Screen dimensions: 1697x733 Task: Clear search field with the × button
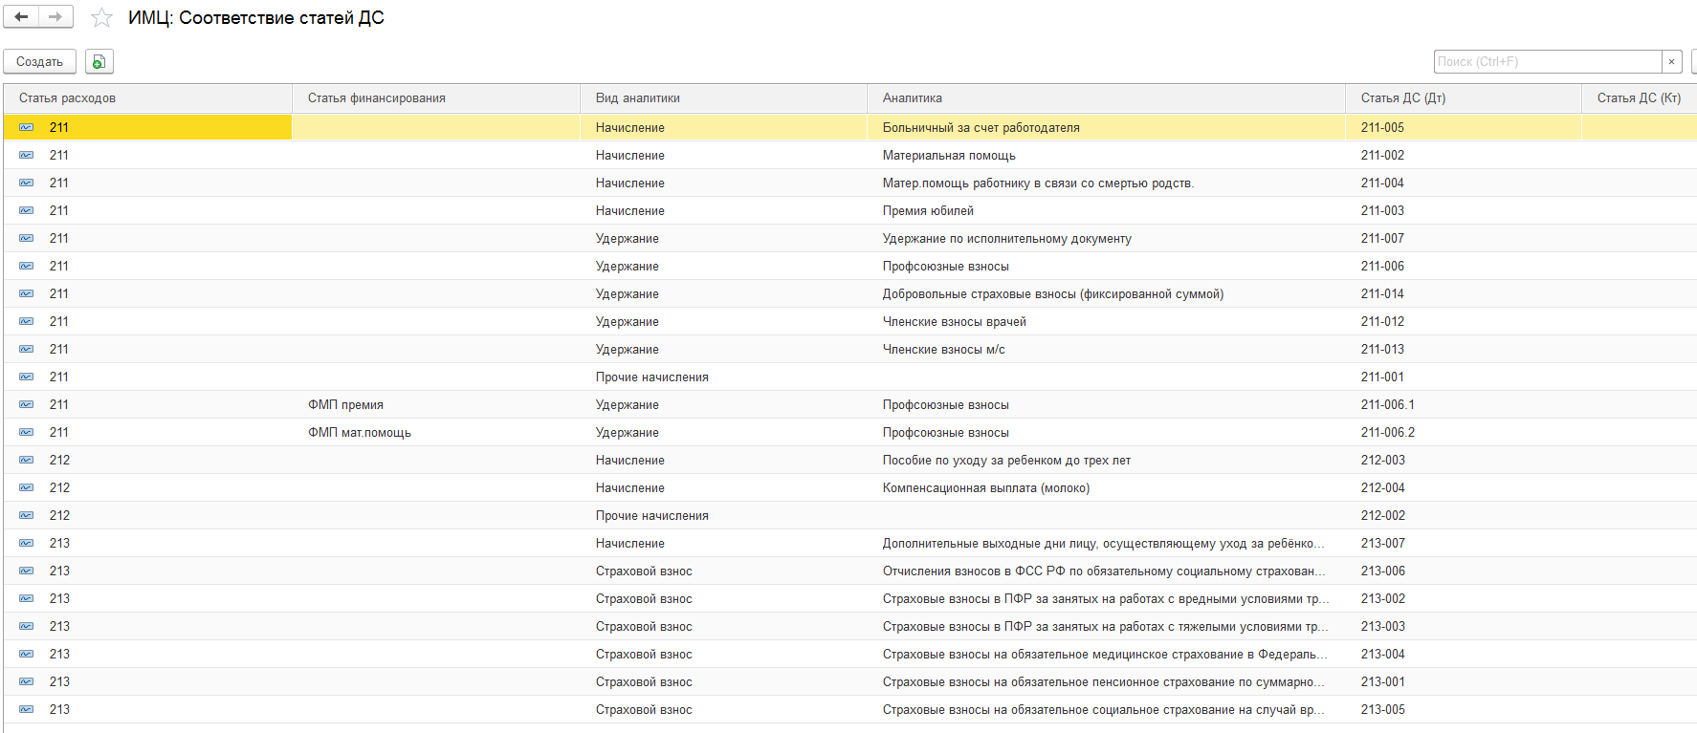coord(1671,62)
